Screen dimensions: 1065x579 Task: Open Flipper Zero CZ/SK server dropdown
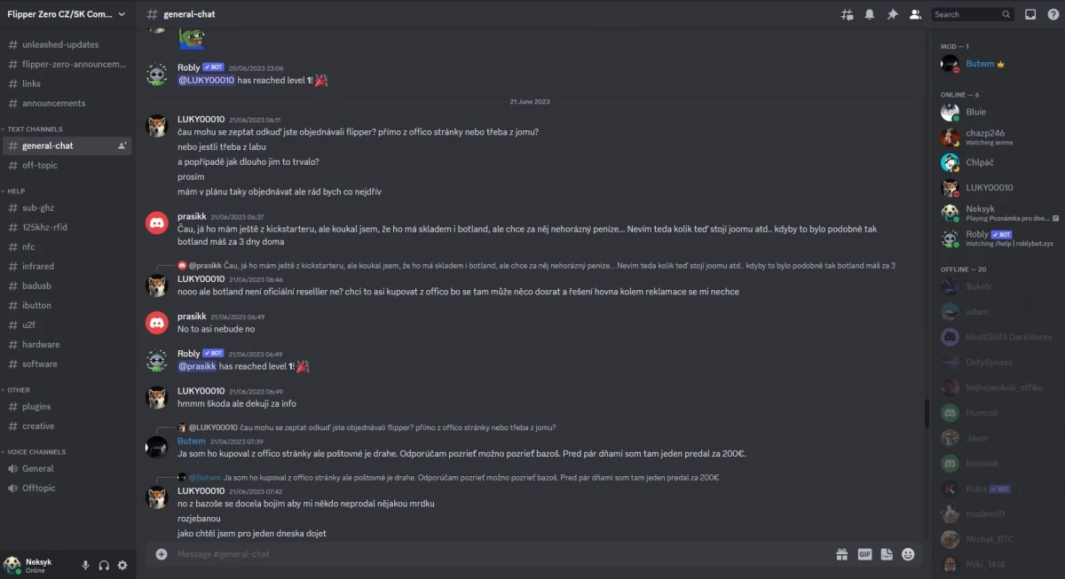tap(67, 14)
